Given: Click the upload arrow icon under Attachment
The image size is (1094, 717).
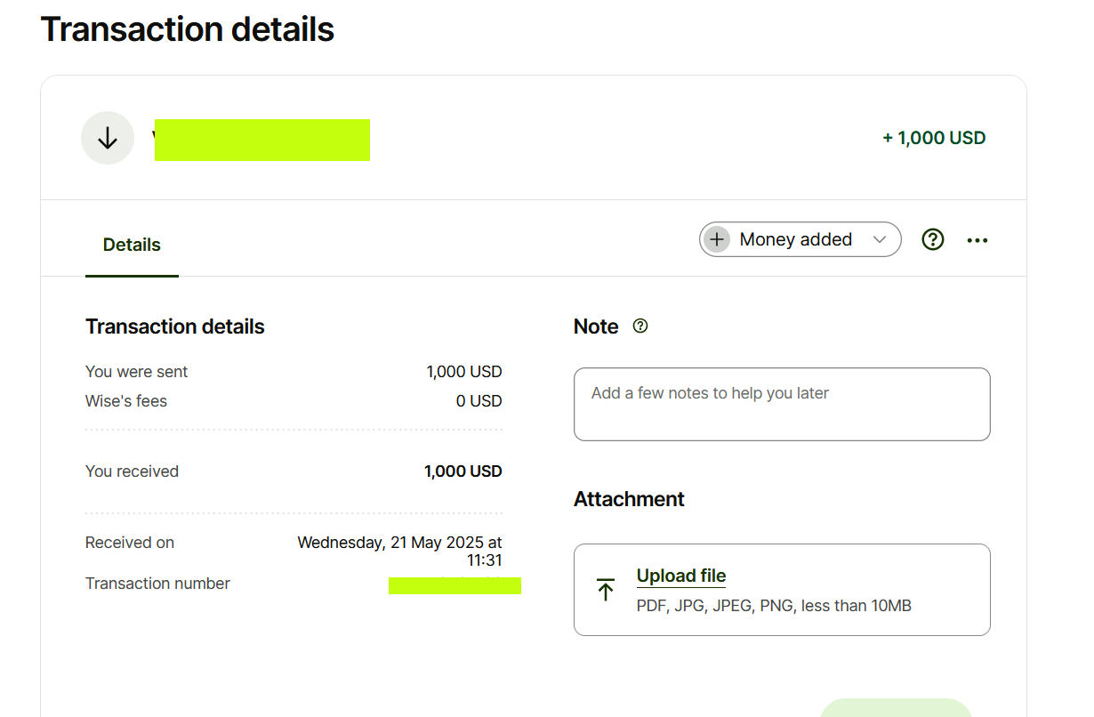Looking at the screenshot, I should click(x=606, y=589).
